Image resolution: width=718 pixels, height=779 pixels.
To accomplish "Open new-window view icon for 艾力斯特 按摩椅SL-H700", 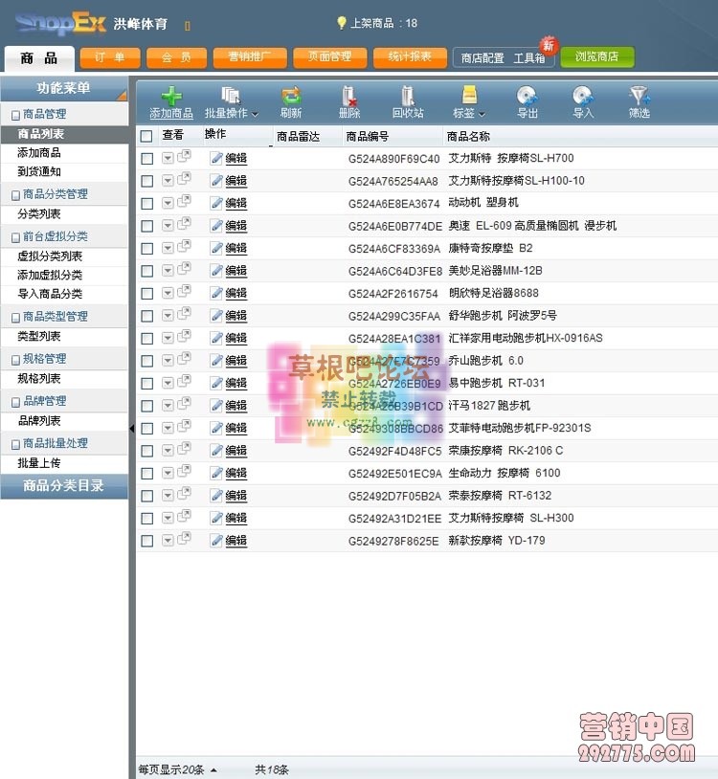I will click(x=184, y=157).
